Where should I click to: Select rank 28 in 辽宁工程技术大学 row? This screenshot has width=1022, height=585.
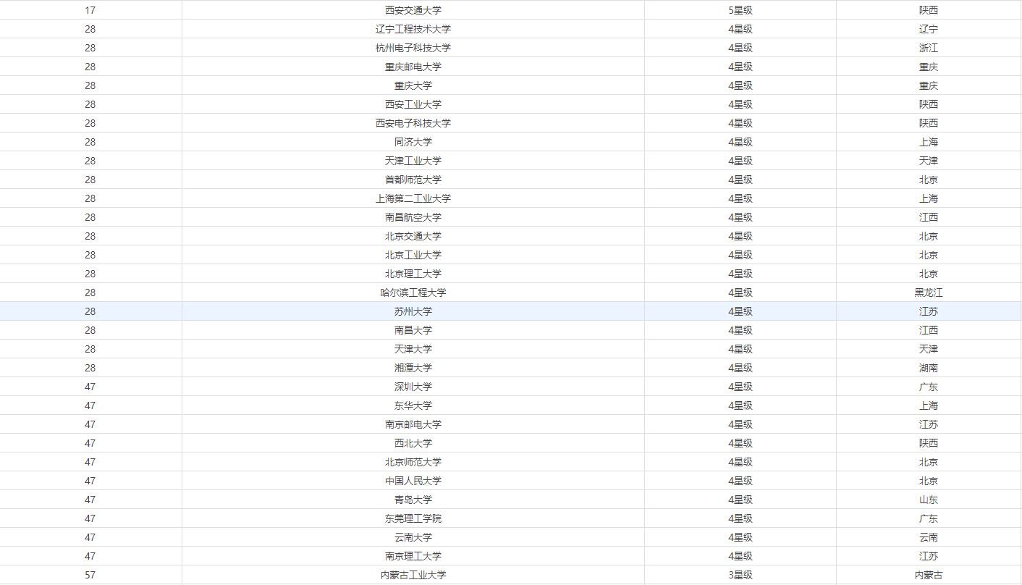pos(90,29)
